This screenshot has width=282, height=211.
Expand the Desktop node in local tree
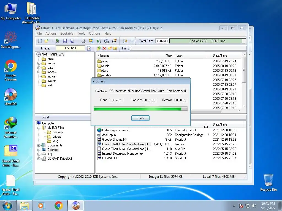(39, 150)
